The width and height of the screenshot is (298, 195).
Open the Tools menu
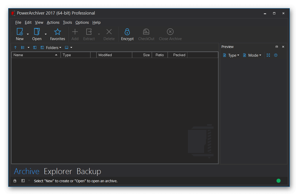click(67, 22)
